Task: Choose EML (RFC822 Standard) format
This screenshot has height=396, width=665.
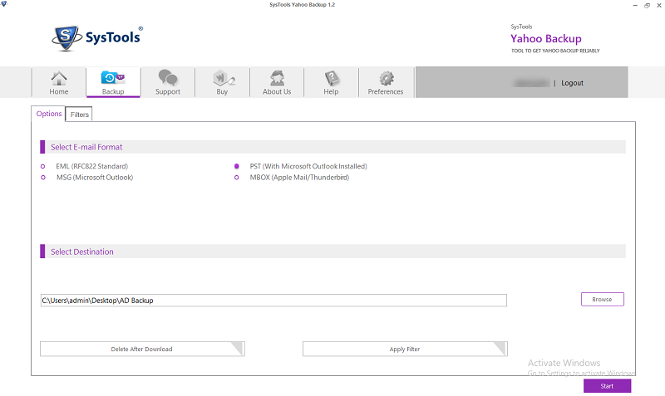Action: [43, 166]
